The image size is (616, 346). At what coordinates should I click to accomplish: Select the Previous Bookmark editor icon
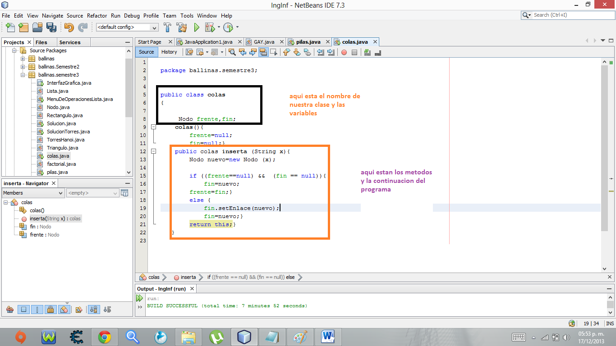point(285,52)
